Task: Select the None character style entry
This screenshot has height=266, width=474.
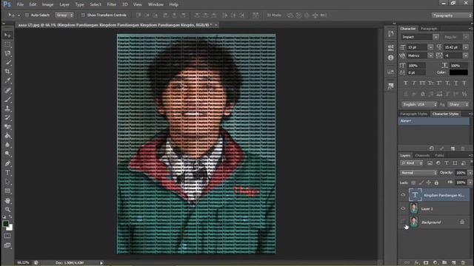Action: pos(434,121)
